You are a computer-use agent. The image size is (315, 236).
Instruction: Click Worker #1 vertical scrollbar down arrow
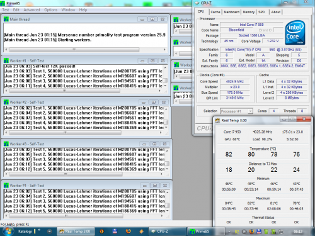pyautogui.click(x=165, y=86)
